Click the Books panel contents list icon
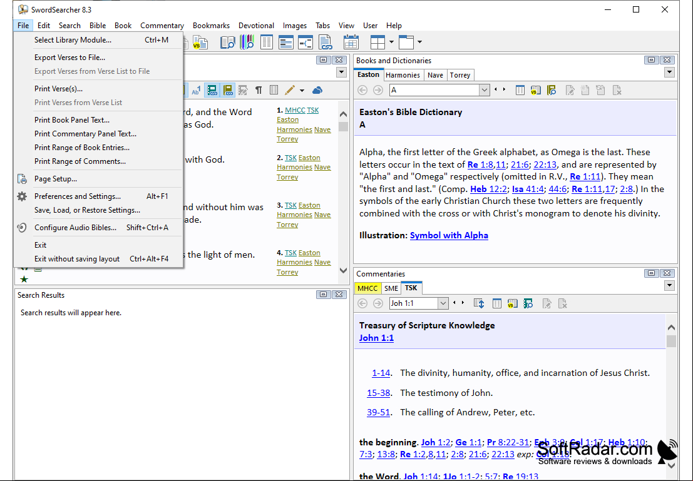This screenshot has height=481, width=693. (x=520, y=91)
